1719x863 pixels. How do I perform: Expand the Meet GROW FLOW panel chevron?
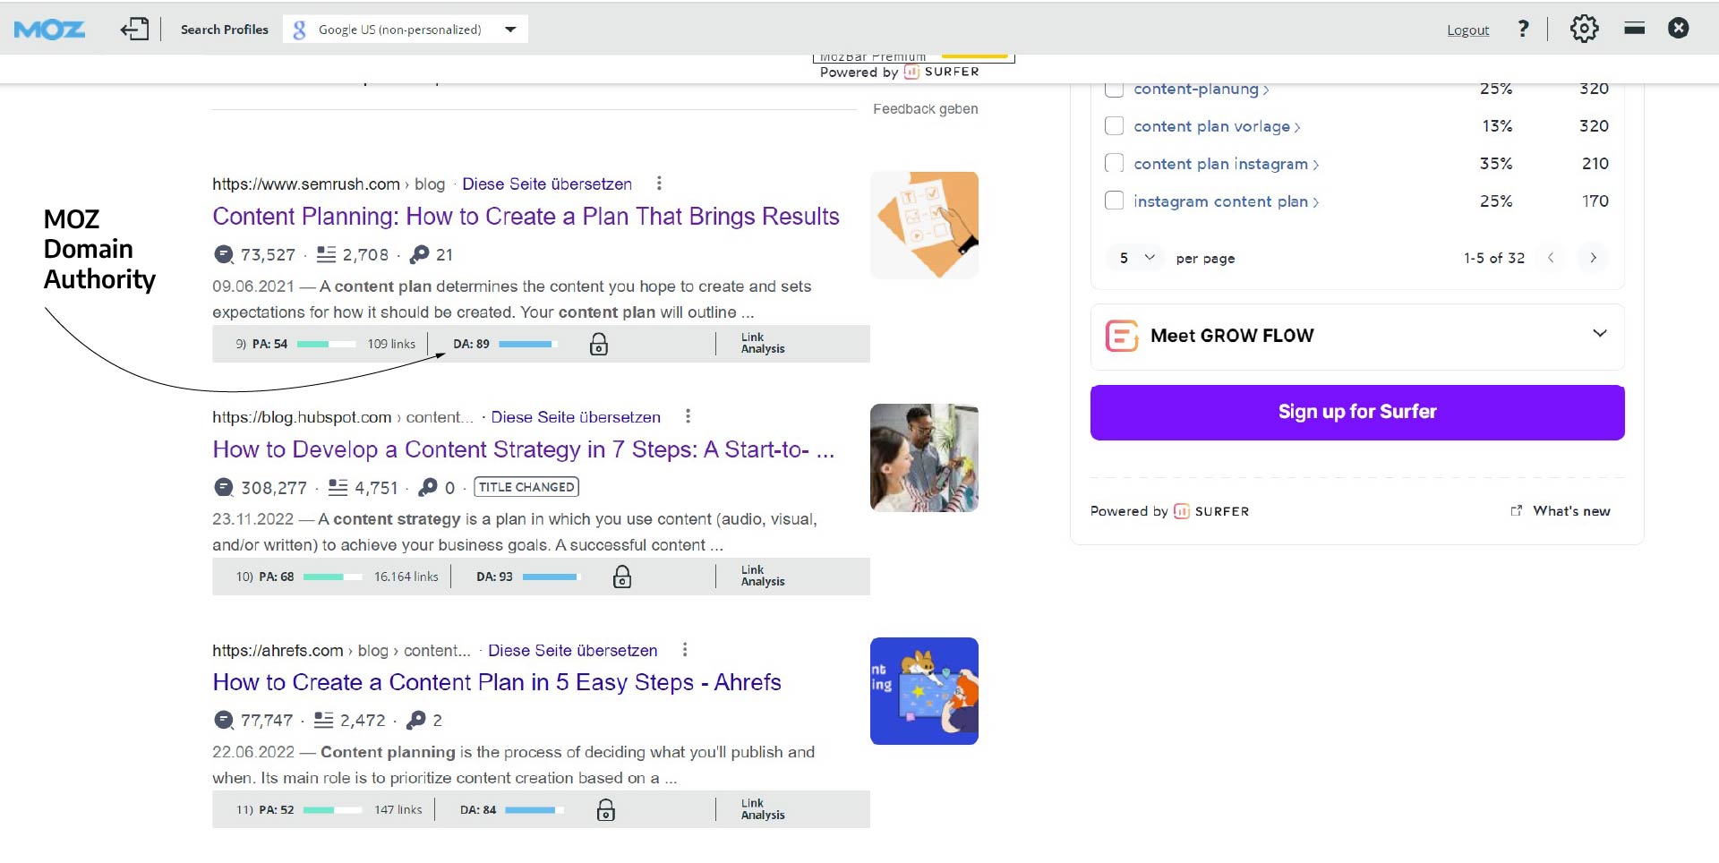pyautogui.click(x=1600, y=334)
